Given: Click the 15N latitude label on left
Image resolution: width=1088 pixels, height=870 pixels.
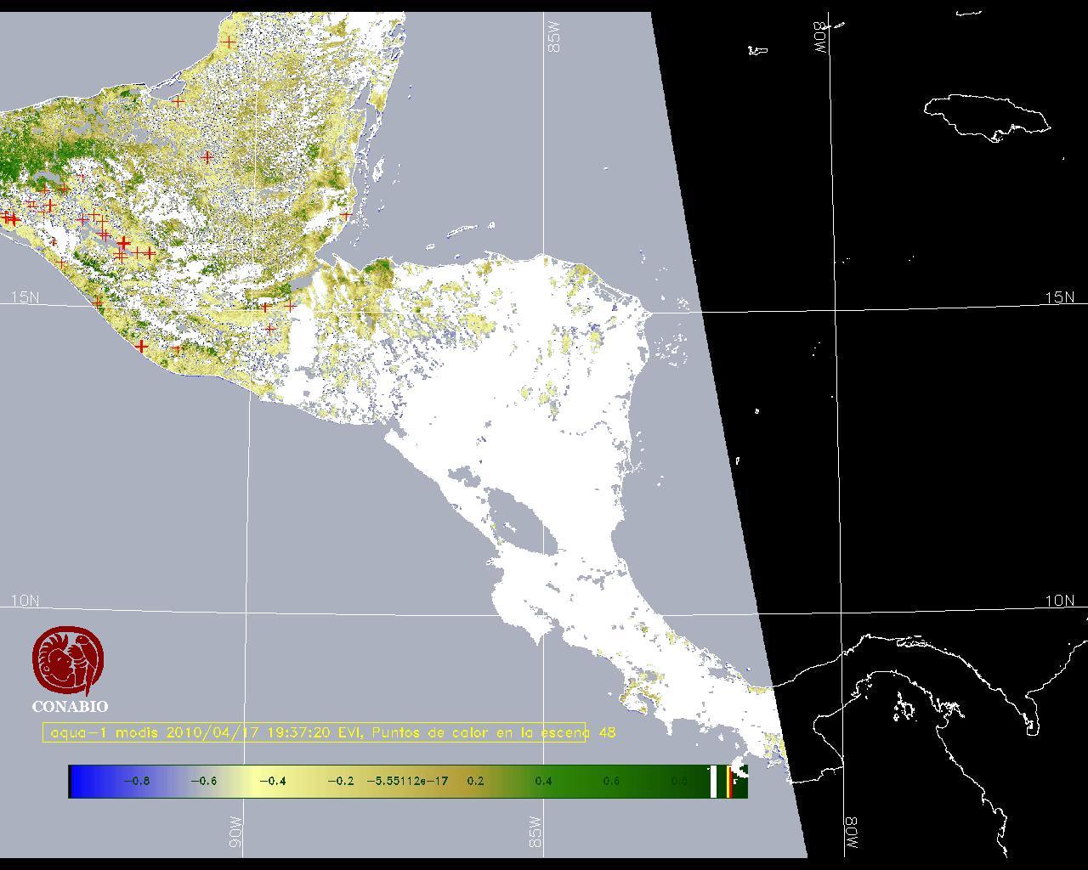Looking at the screenshot, I should point(25,297).
